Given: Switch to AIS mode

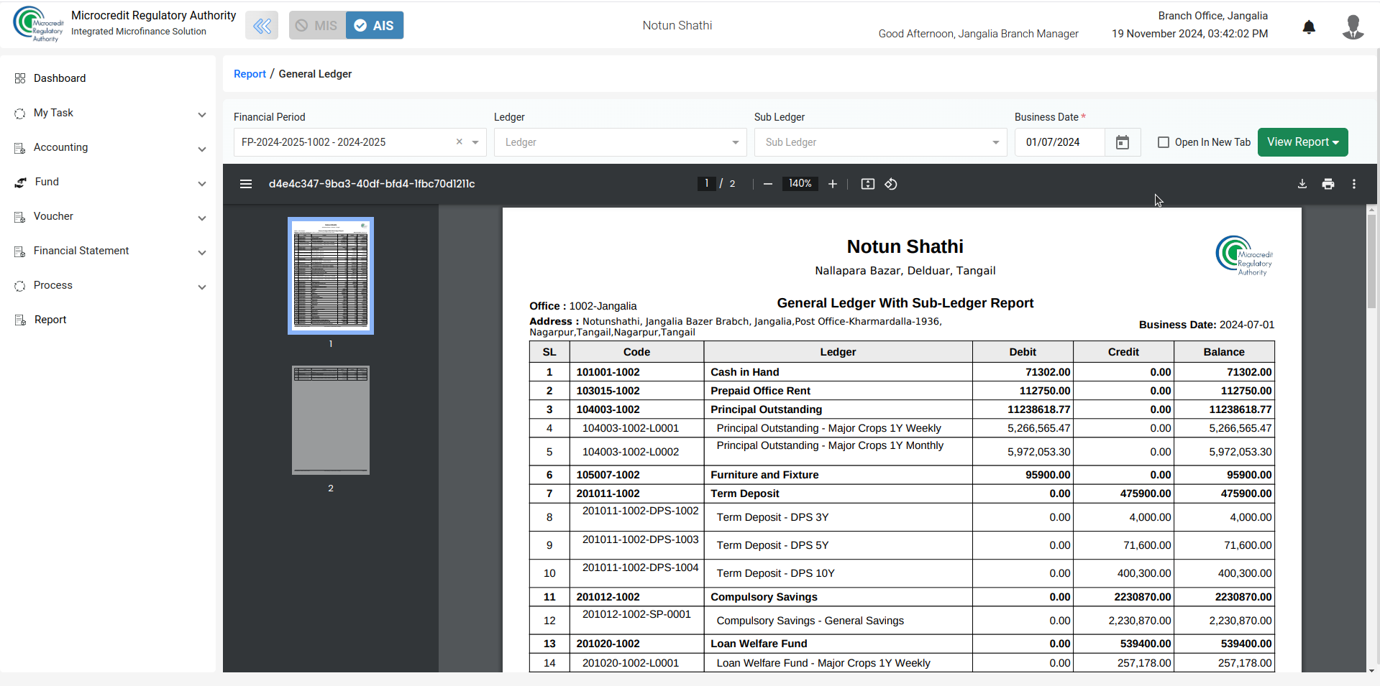Looking at the screenshot, I should pyautogui.click(x=375, y=26).
